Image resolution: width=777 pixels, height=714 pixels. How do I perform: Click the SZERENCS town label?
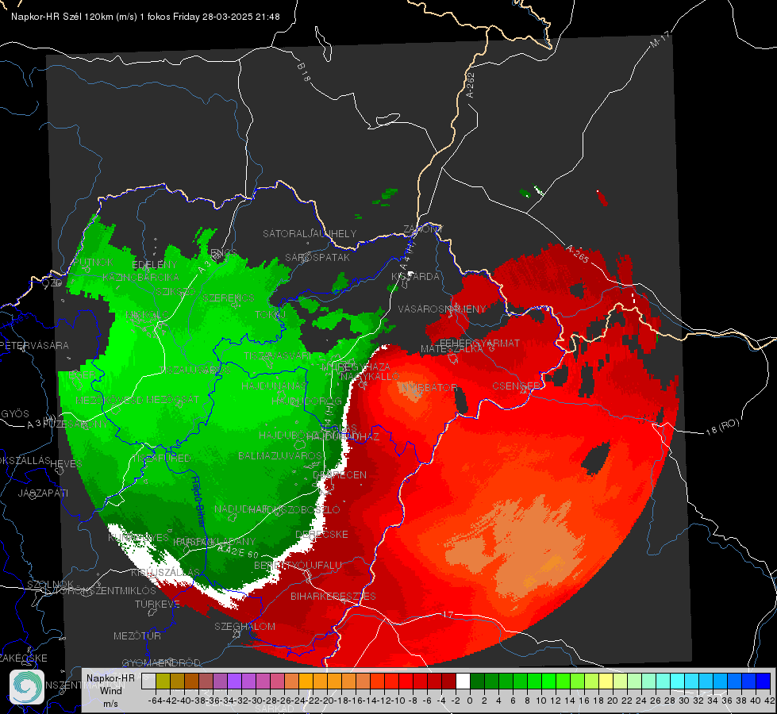click(x=228, y=297)
